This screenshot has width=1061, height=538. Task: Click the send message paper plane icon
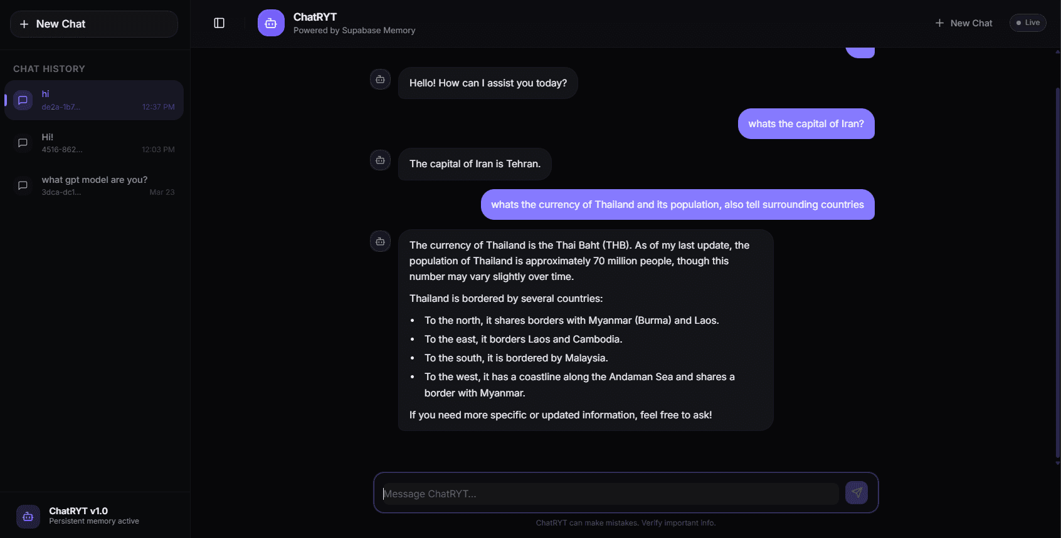point(857,493)
